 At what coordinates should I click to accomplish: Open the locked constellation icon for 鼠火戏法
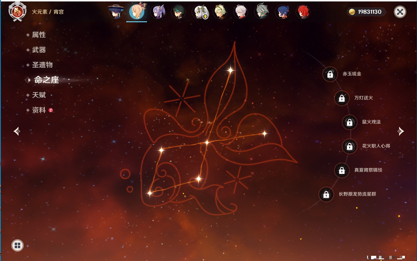click(349, 122)
